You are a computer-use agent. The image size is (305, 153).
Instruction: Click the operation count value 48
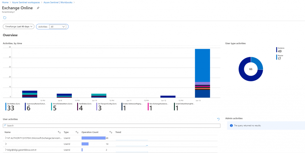click(x=107, y=138)
